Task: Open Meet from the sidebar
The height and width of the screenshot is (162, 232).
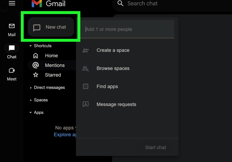Action: coord(12,74)
